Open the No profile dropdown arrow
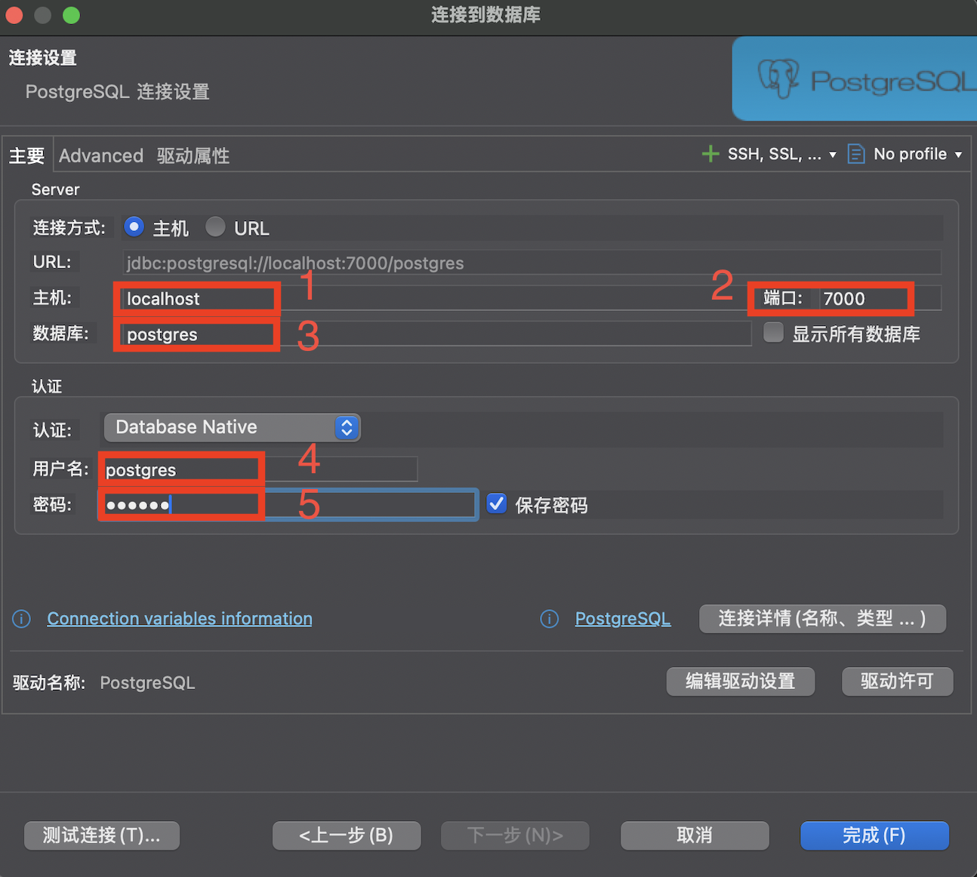 [958, 155]
